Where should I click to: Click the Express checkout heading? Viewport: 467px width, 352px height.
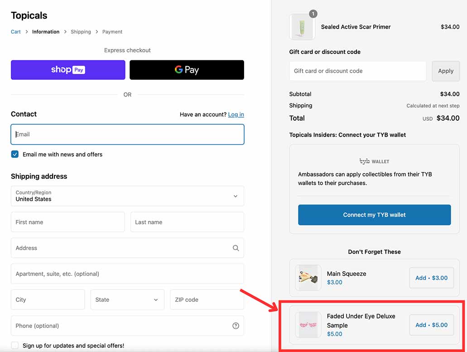click(x=127, y=50)
